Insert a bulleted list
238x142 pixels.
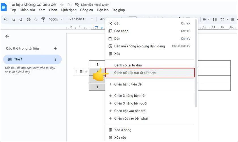(232, 19)
